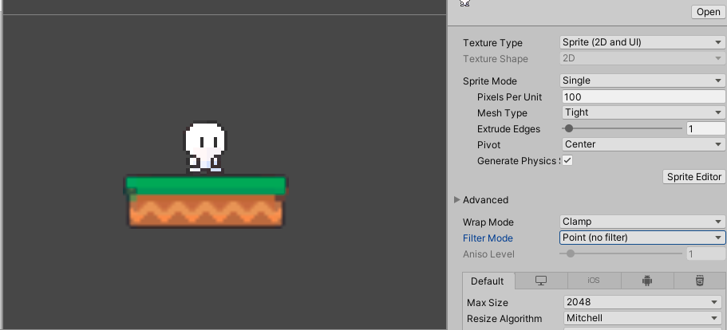The image size is (727, 330).
Task: Click the Open button
Action: (708, 12)
